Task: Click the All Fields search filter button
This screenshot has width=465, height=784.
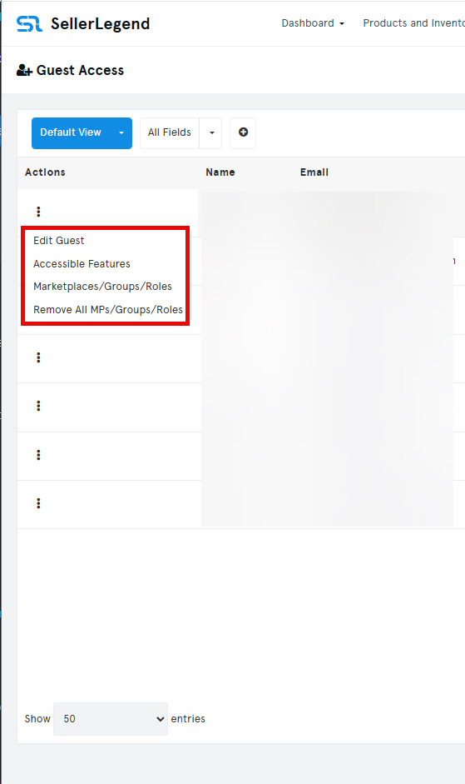Action: (x=170, y=133)
